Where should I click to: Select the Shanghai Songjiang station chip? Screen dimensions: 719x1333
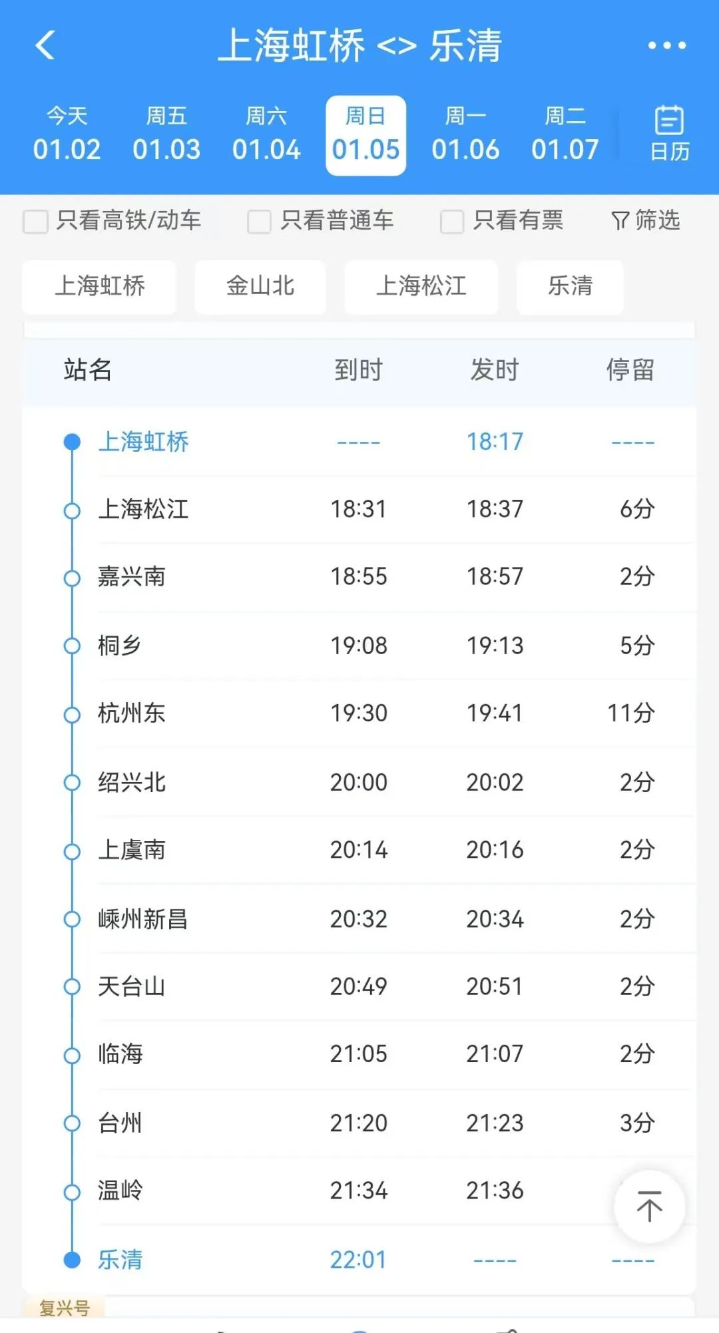click(421, 286)
